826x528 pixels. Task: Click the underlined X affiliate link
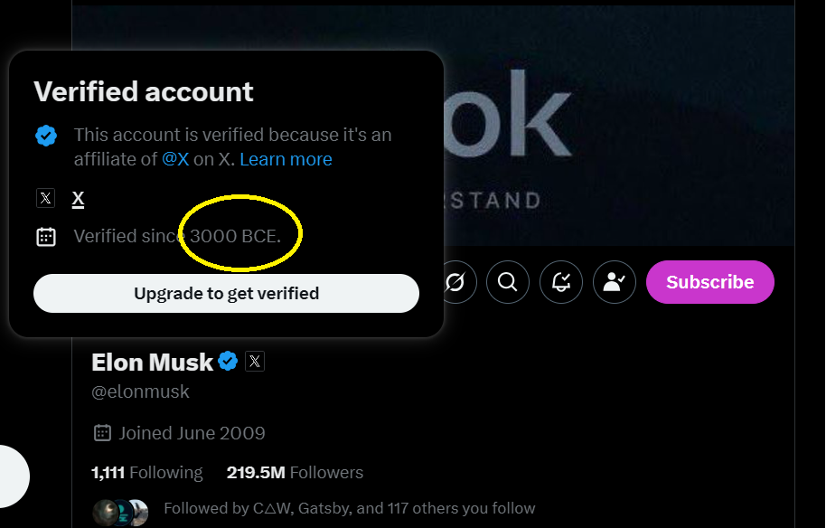pyautogui.click(x=79, y=198)
